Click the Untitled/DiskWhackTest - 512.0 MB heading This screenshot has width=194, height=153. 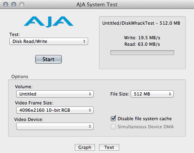[141, 23]
